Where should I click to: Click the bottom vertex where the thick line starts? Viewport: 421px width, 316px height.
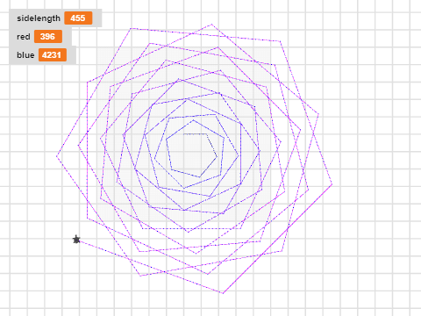pos(223,293)
